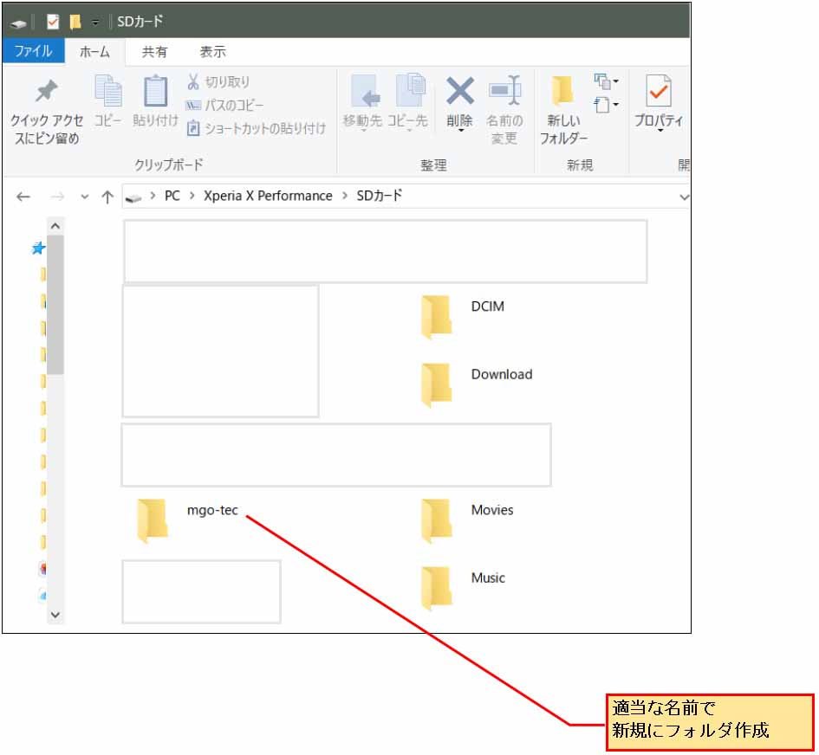The width and height of the screenshot is (819, 755).
Task: Create a New Folder (新しいフォルダー)
Action: coord(563,110)
